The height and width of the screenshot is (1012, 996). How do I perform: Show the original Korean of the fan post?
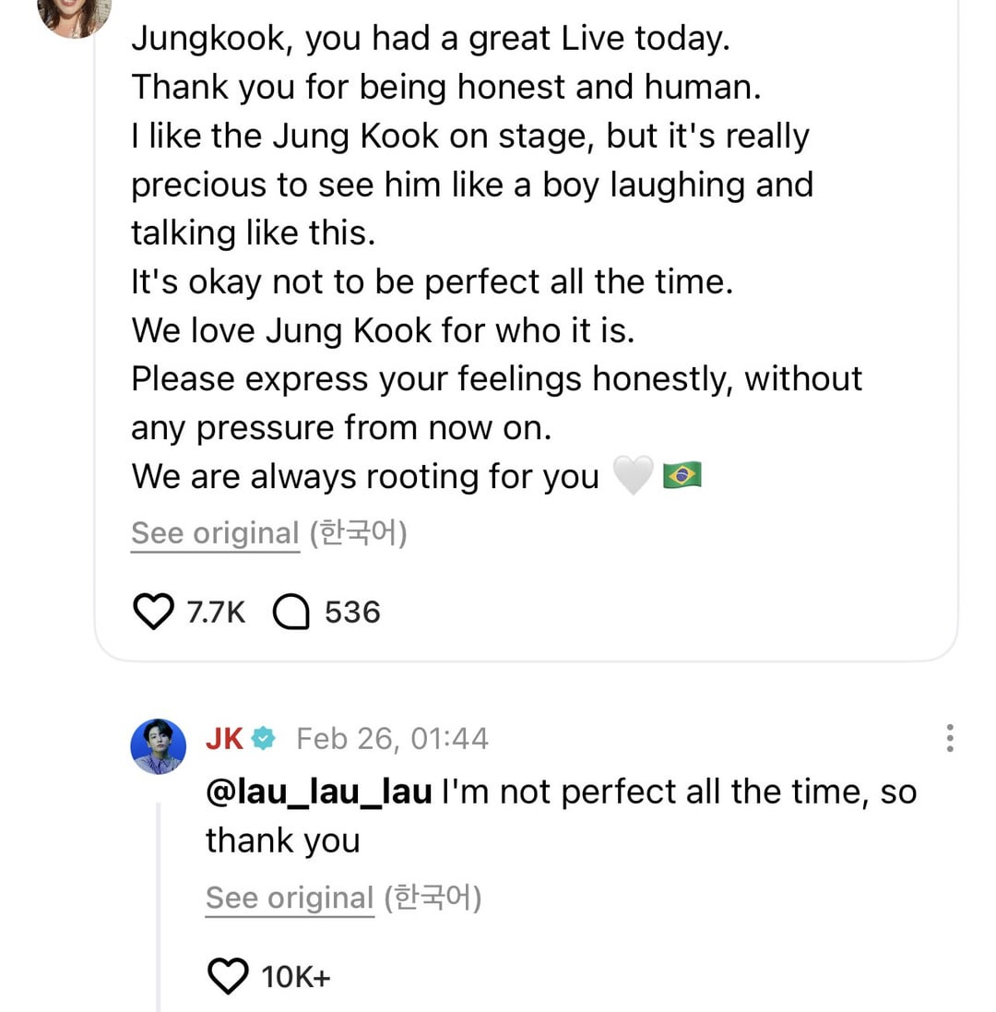[215, 533]
